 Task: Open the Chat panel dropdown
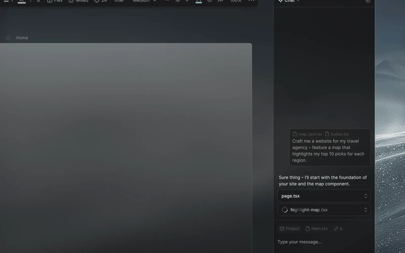point(289,1)
